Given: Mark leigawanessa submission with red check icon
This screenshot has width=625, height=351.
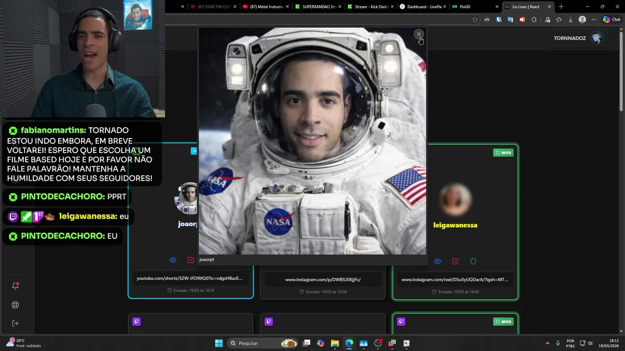Looking at the screenshot, I should (x=456, y=261).
